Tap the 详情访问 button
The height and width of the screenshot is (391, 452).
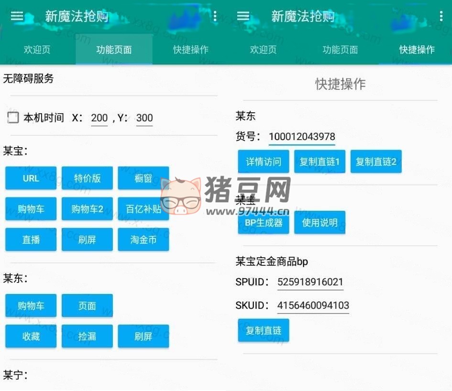click(264, 162)
